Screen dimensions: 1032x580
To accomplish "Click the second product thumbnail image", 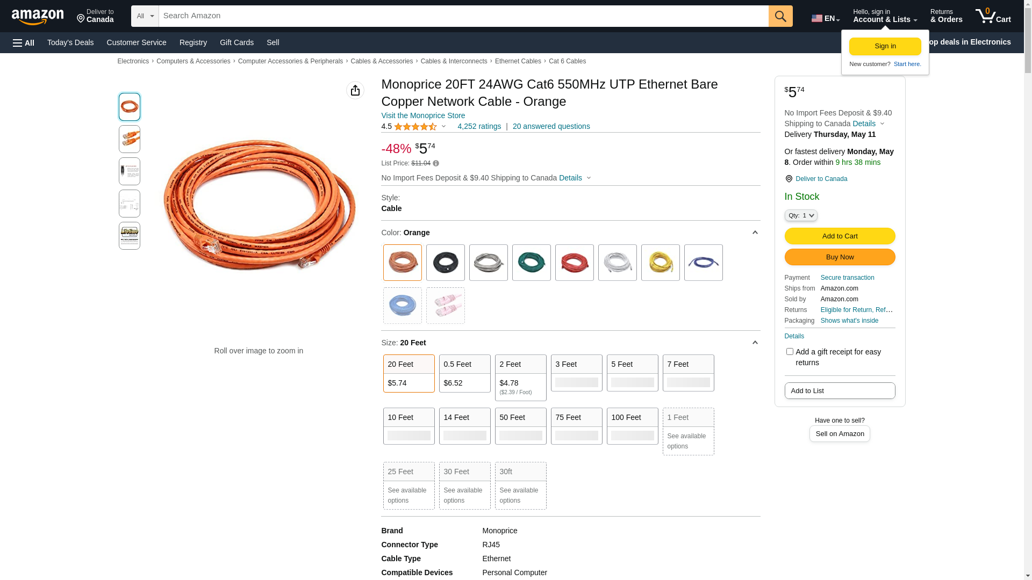I will pyautogui.click(x=130, y=139).
